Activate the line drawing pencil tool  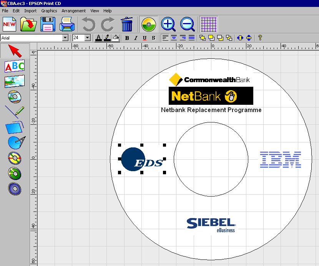[x=15, y=112]
